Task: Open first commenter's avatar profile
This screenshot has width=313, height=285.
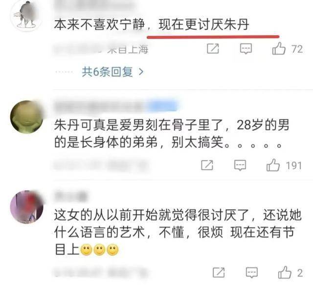Action: click(x=26, y=15)
